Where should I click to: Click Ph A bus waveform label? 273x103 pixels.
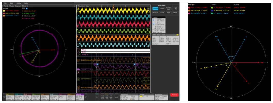[83, 50]
